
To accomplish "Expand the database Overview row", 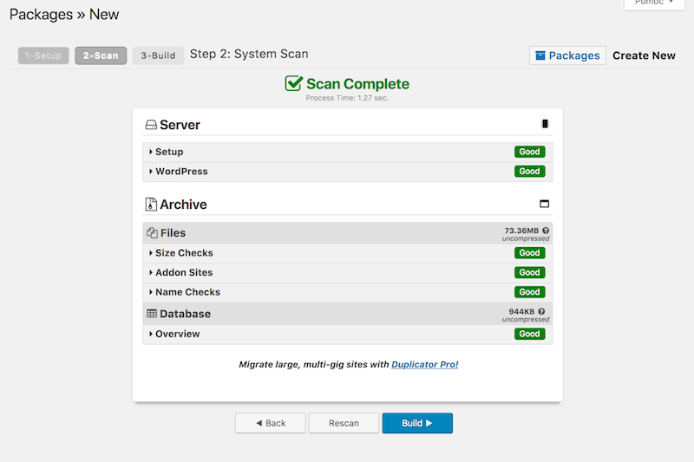I will (348, 334).
